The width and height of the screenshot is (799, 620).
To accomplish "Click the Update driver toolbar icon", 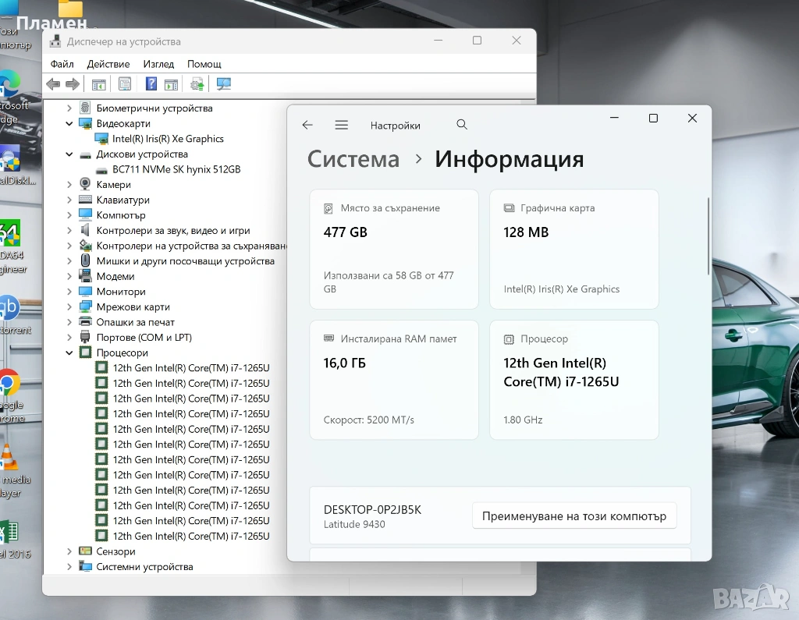I will (x=197, y=84).
